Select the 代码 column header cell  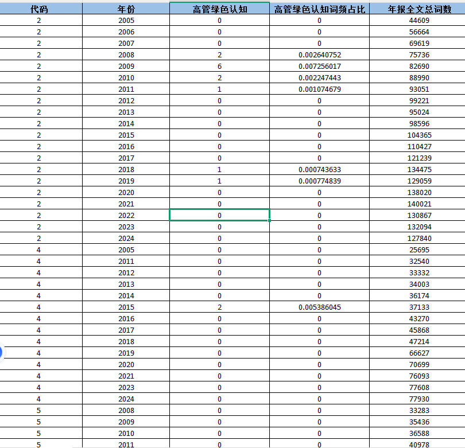pyautogui.click(x=38, y=8)
